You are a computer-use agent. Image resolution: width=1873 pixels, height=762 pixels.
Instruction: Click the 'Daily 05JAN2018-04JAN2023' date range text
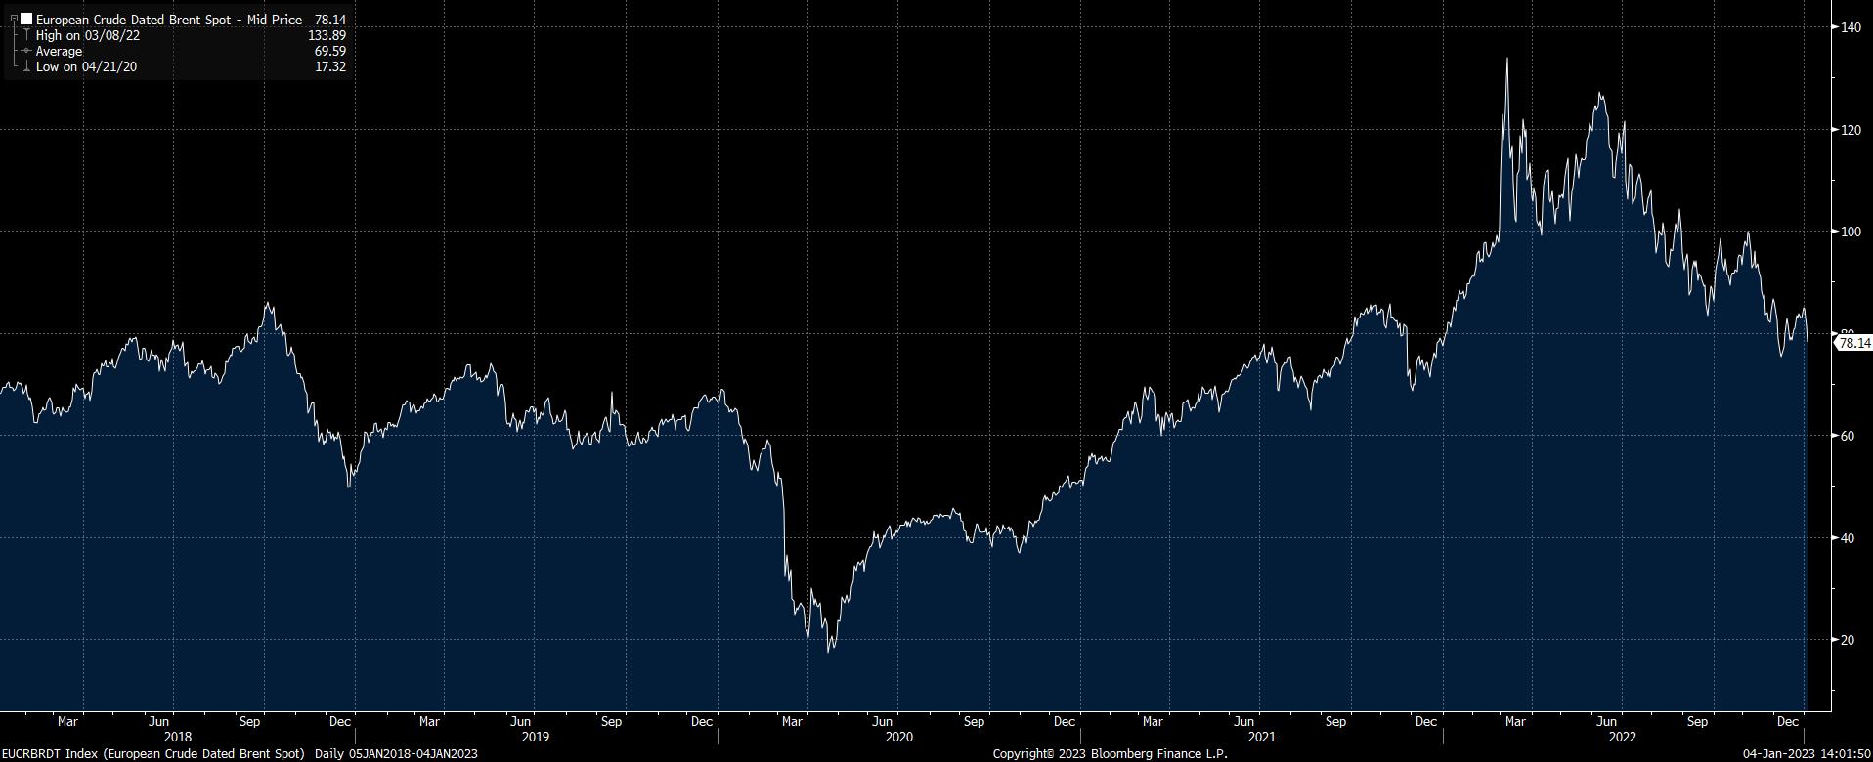[x=397, y=753]
